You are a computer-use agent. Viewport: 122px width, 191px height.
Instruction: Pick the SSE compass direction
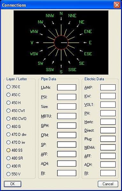(72, 69)
